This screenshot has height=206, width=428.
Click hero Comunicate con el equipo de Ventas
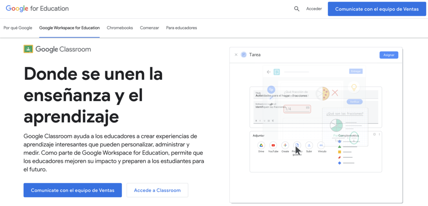point(73,190)
